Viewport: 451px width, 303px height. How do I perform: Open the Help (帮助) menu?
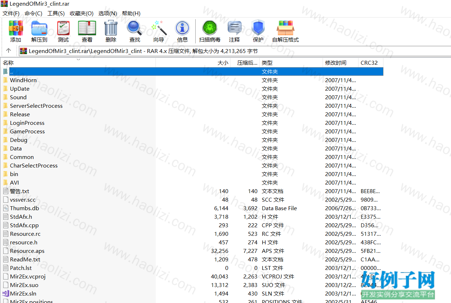coord(131,13)
